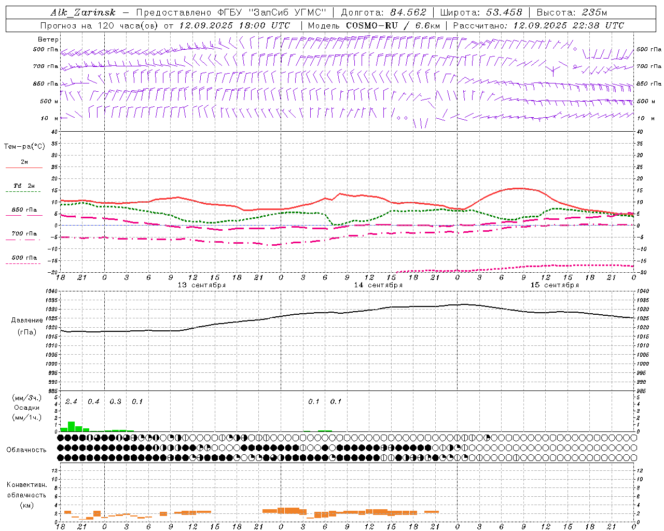Click the tallest green precipitation bar

click(x=72, y=426)
